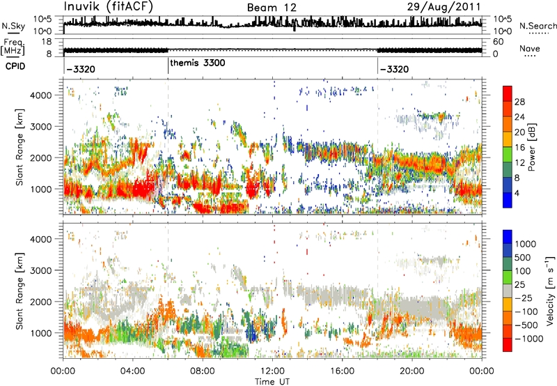Viewport: 557px width, 386px height.
Task: Click the '4' tick on power color bar
Action: [517, 194]
